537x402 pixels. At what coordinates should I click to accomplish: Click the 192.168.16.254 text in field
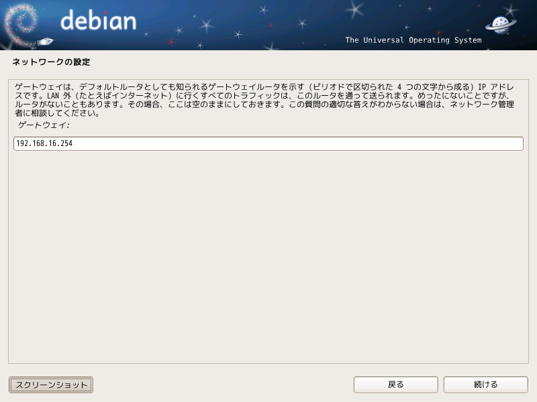[44, 143]
